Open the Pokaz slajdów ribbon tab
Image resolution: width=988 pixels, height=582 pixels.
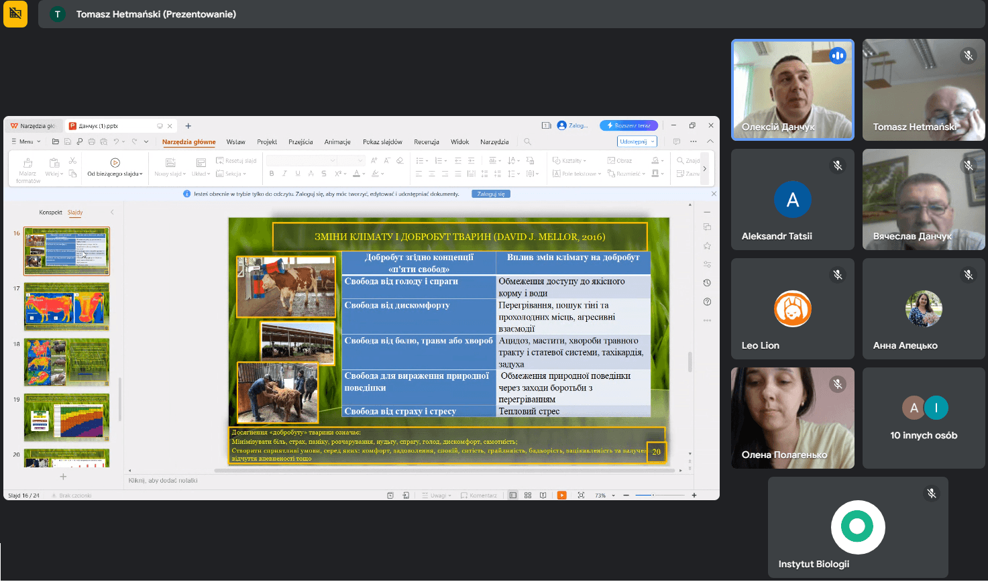(382, 141)
